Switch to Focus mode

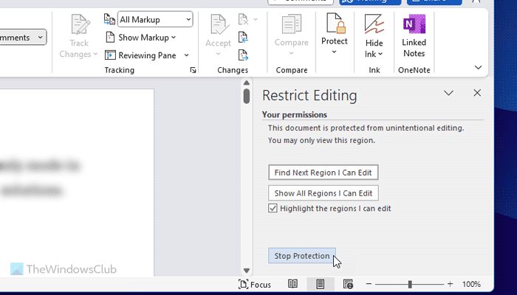click(x=255, y=285)
